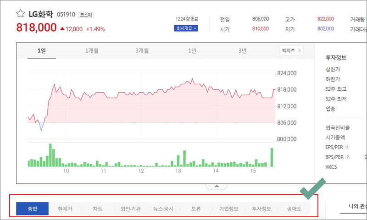Click the 고가 value 822,000

(x=326, y=19)
